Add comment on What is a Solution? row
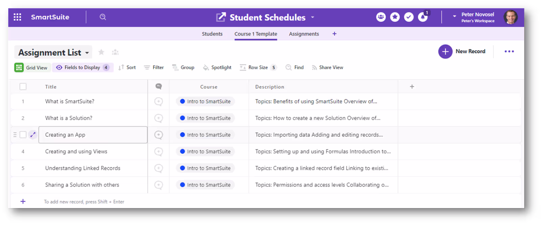This screenshot has height=225, width=541. [x=159, y=118]
